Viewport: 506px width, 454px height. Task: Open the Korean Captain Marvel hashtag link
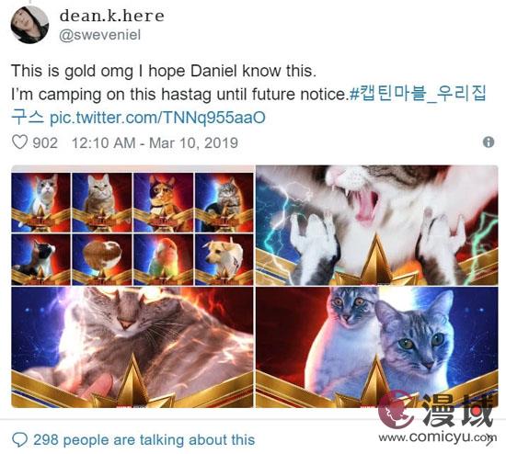tap(248, 106)
